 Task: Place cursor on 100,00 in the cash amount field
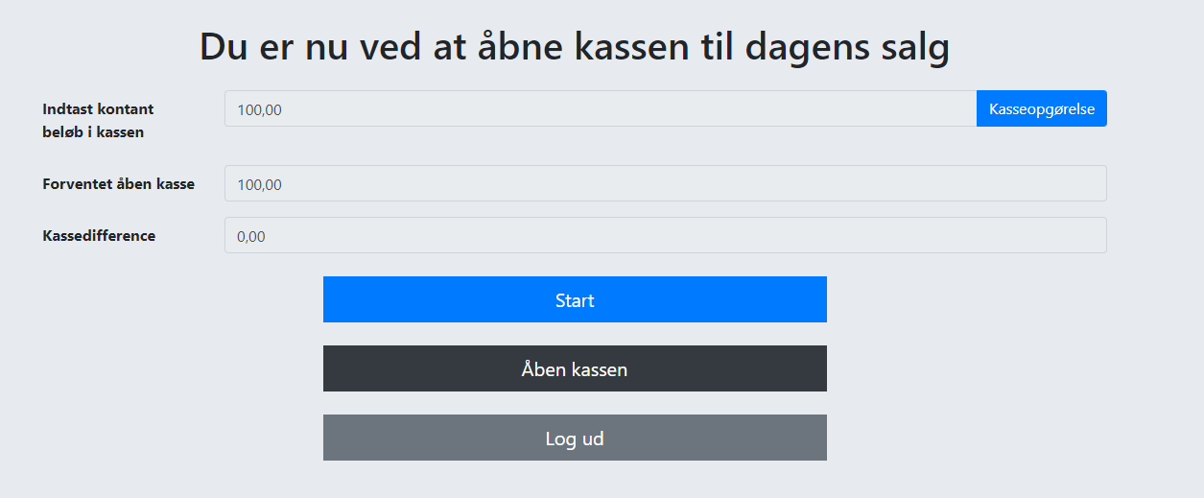click(x=259, y=109)
